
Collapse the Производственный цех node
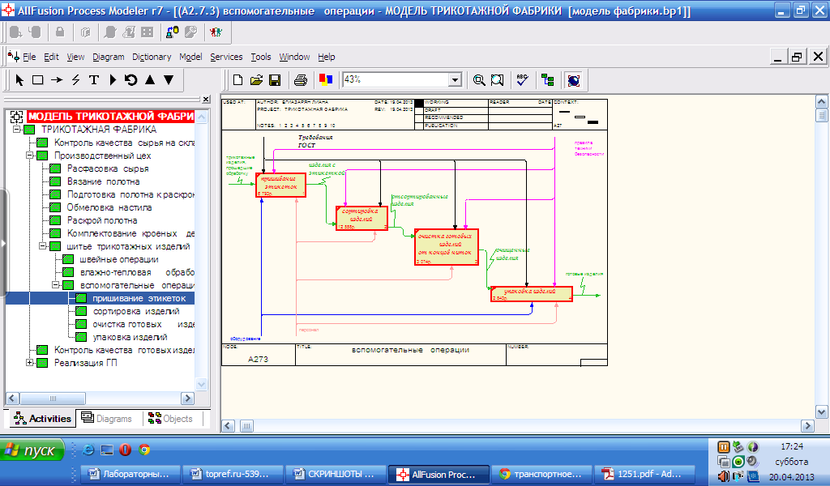point(30,156)
